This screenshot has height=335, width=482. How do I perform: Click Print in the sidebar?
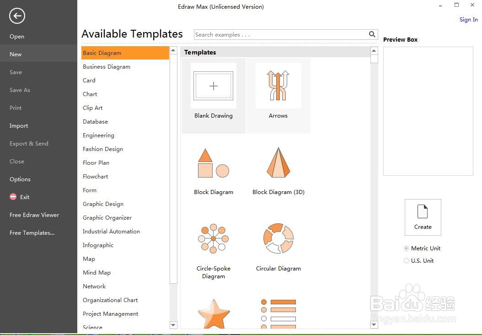(16, 108)
